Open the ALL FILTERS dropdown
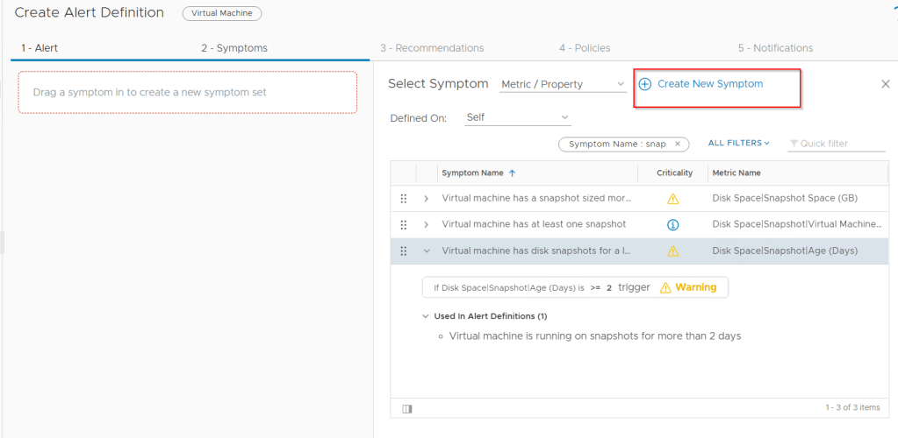 [x=738, y=144]
